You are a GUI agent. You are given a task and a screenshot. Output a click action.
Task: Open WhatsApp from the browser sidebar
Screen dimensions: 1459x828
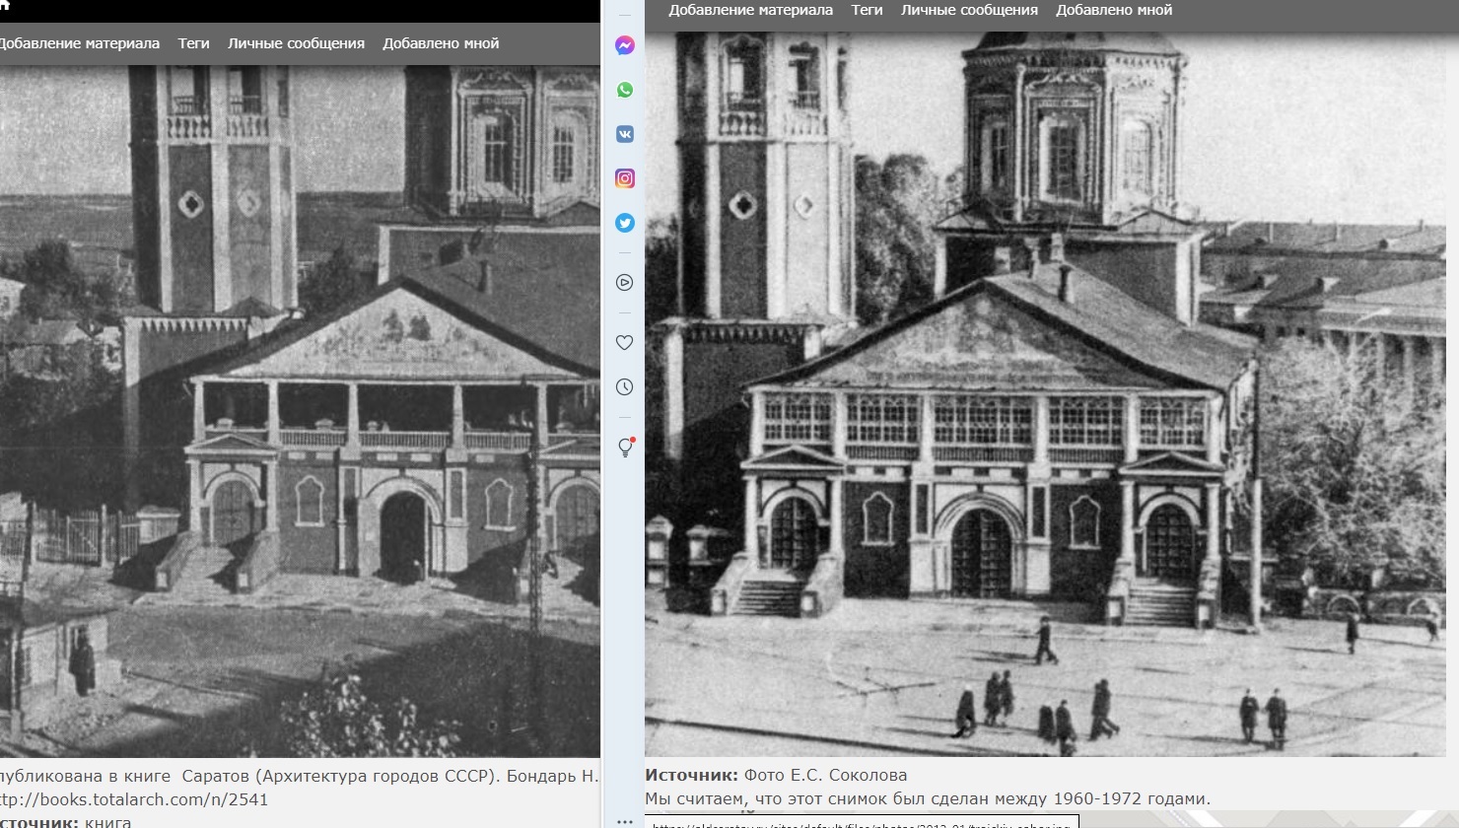(x=624, y=90)
